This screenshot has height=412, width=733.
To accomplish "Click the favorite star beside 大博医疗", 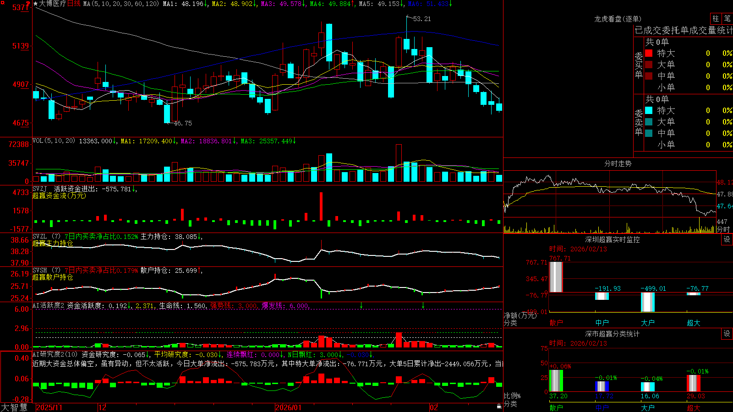I will click(35, 4).
